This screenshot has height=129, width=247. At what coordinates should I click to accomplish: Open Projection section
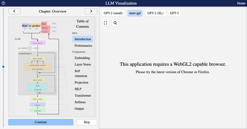tap(82, 82)
